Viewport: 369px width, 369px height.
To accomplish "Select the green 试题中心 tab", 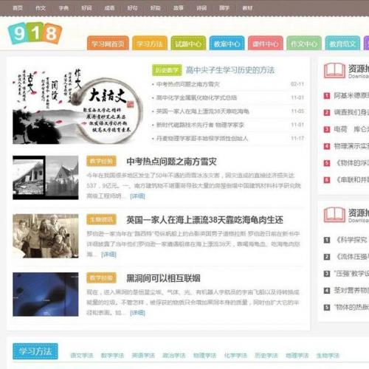I will pos(188,44).
